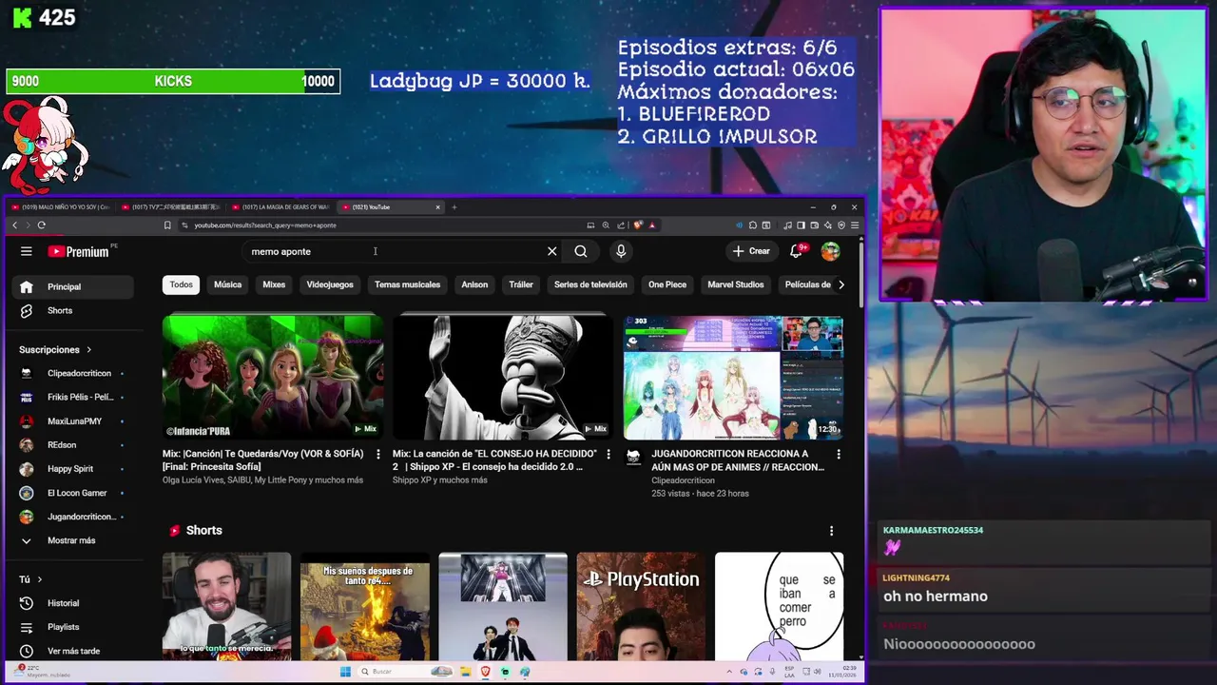Select the Música filter chip

coord(227,284)
